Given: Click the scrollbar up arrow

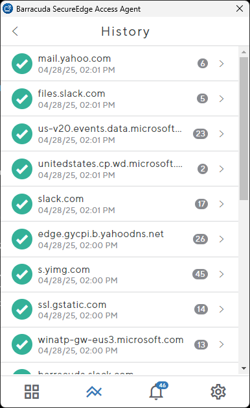Looking at the screenshot, I should point(244,52).
